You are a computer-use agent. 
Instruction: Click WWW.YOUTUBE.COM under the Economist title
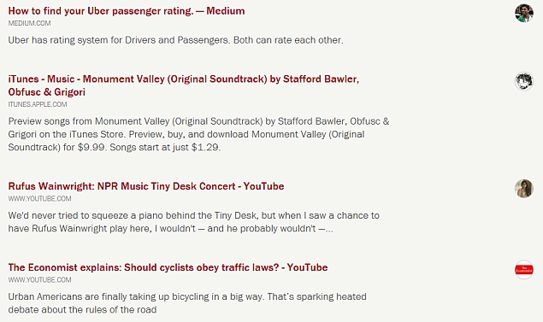tap(40, 280)
